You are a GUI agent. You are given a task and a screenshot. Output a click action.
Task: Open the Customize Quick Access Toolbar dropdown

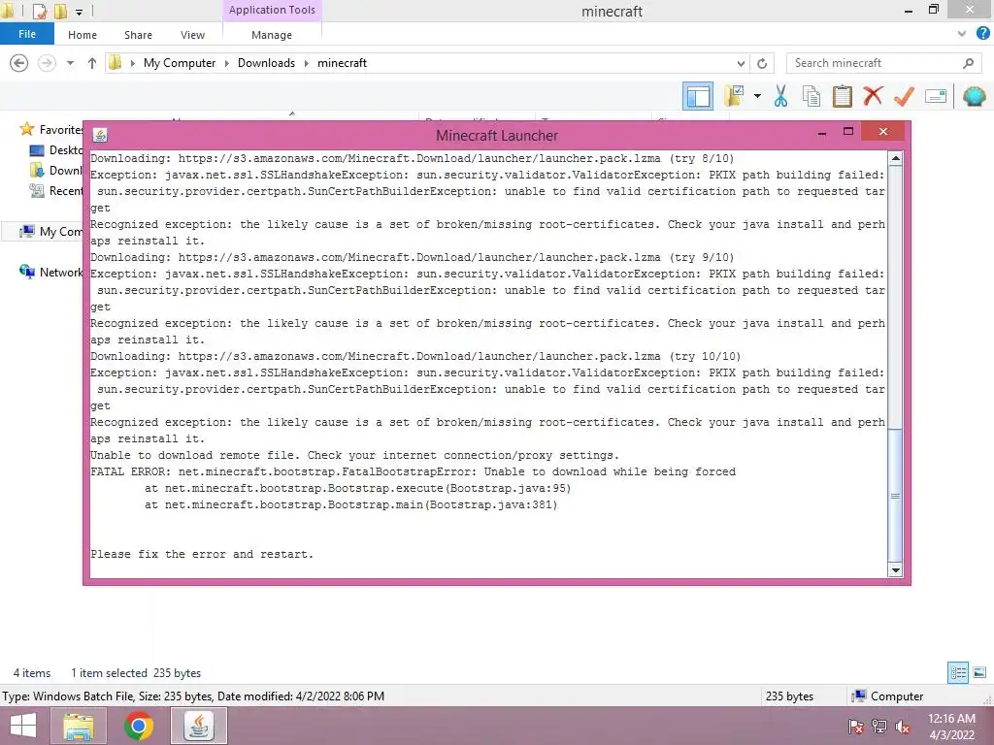(x=79, y=12)
